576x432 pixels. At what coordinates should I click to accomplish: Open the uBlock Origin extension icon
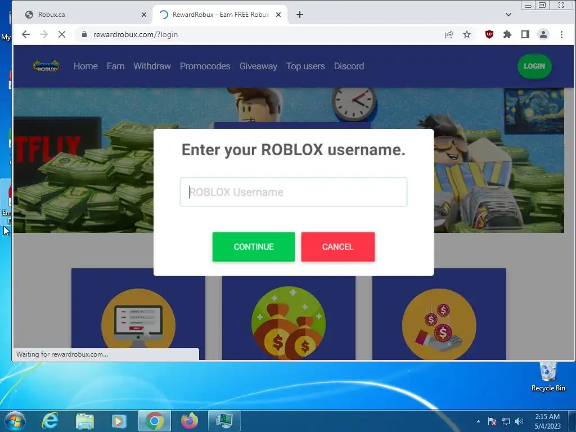[x=489, y=34]
